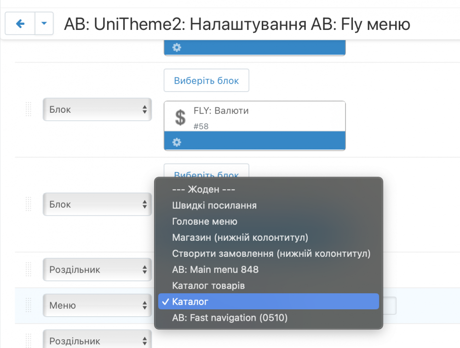
Task: Expand the bottom Роздільник type dropdown
Action: point(97,341)
